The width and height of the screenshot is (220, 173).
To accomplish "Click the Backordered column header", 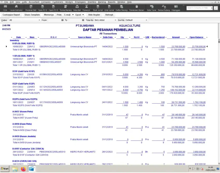I will 158,37.
